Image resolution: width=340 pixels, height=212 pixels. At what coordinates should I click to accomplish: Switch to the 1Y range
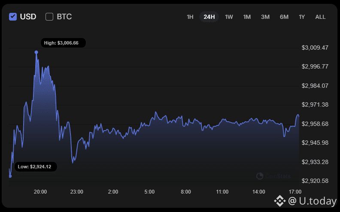pyautogui.click(x=302, y=17)
